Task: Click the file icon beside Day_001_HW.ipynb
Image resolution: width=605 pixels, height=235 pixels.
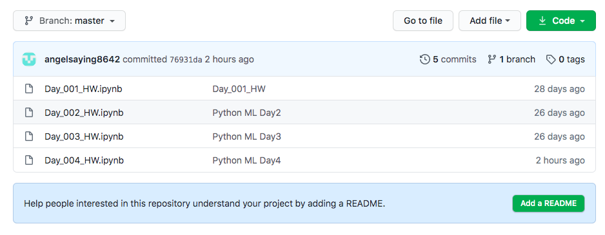Action: 29,89
